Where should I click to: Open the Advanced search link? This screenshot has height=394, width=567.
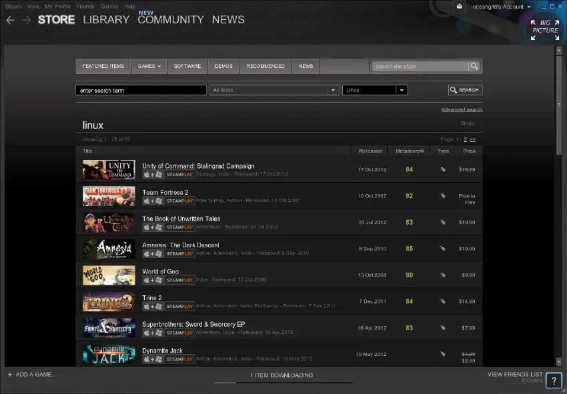tap(462, 109)
